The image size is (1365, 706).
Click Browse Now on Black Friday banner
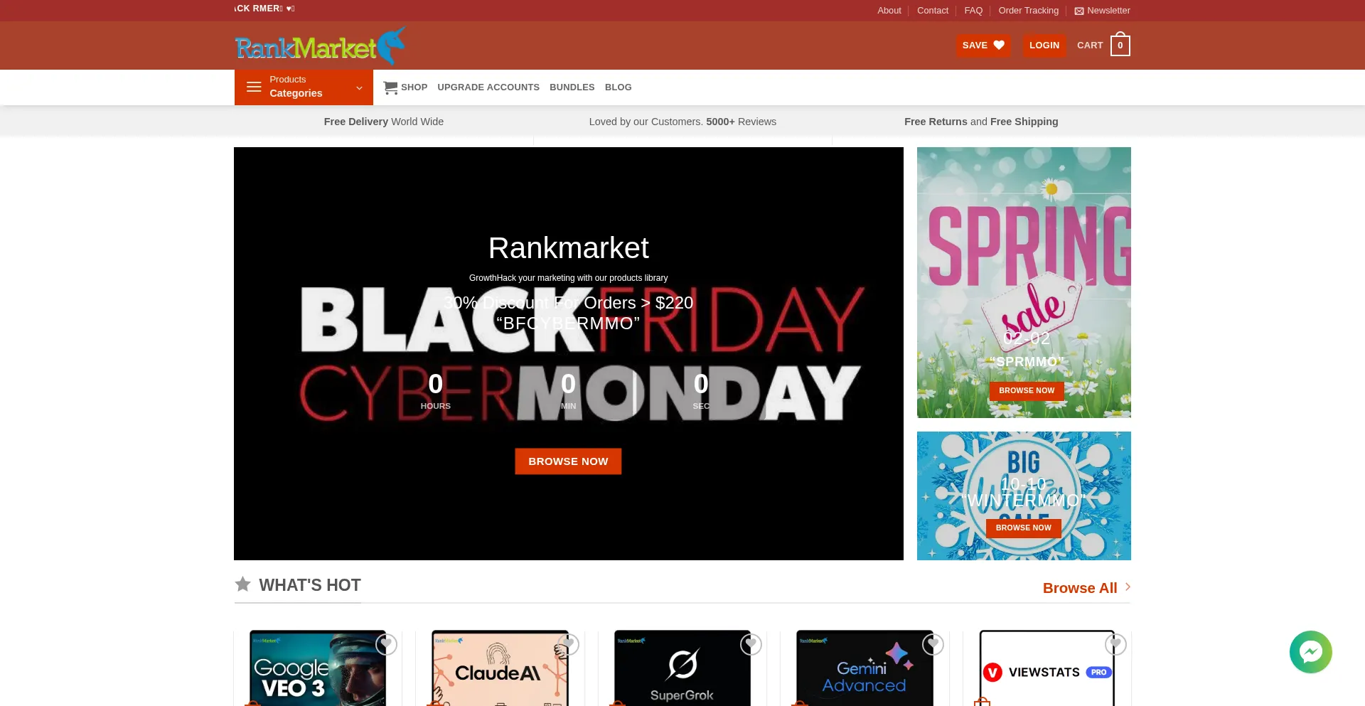click(568, 461)
